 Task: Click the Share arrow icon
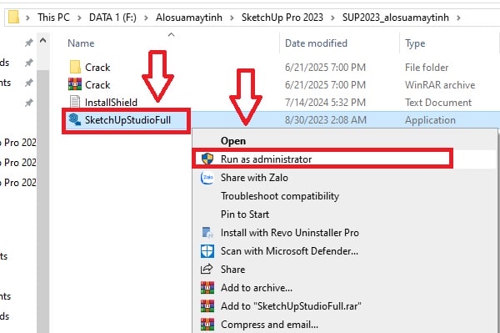[x=207, y=269]
